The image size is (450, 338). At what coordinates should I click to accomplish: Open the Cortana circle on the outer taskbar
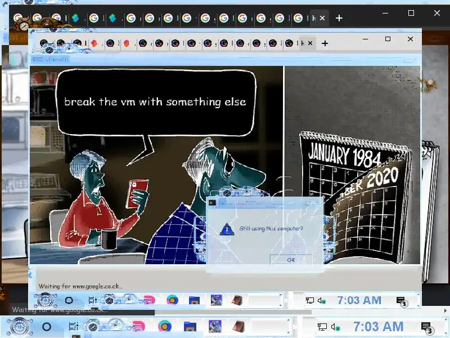[47, 327]
